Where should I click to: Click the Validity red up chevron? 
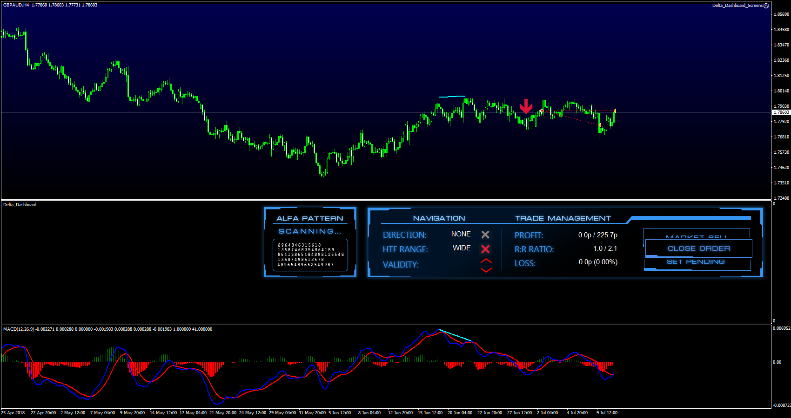tap(486, 261)
